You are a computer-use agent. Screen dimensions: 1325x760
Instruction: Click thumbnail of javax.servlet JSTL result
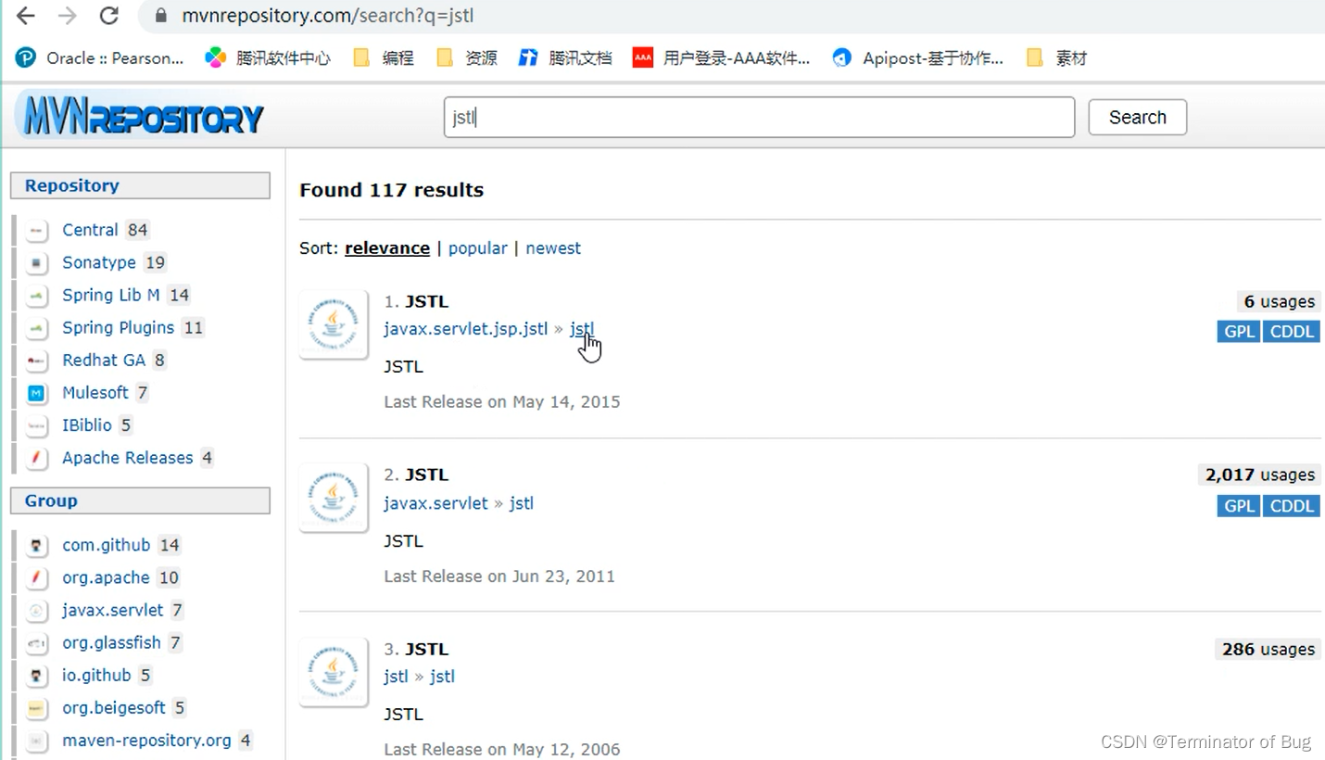[x=334, y=498]
